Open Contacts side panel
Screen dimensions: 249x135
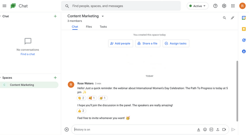(244, 51)
